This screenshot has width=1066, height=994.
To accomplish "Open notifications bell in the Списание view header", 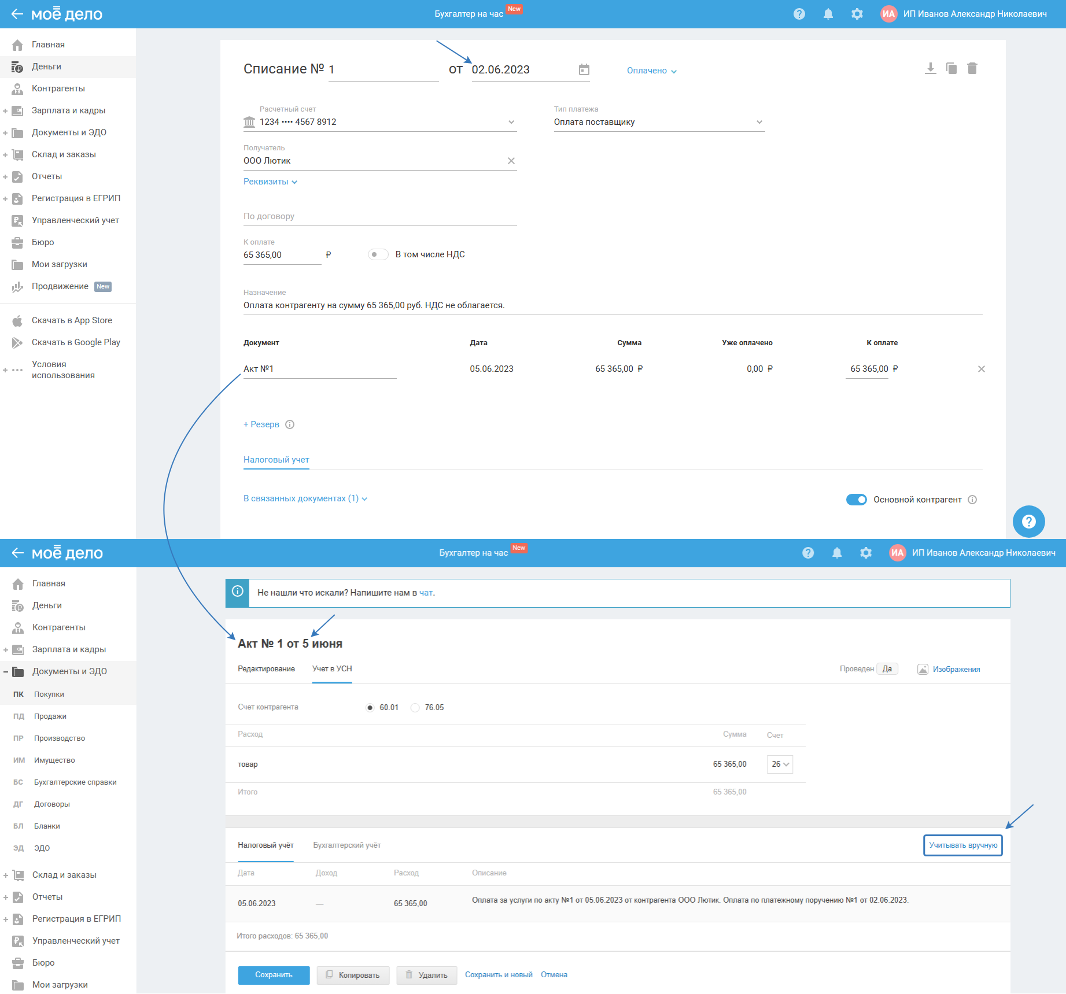I will coord(828,14).
